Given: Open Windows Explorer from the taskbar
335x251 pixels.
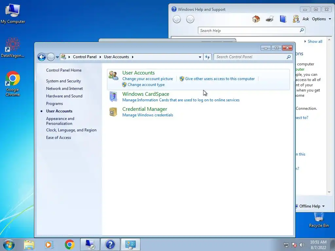Looking at the screenshot, I should 29,244.
